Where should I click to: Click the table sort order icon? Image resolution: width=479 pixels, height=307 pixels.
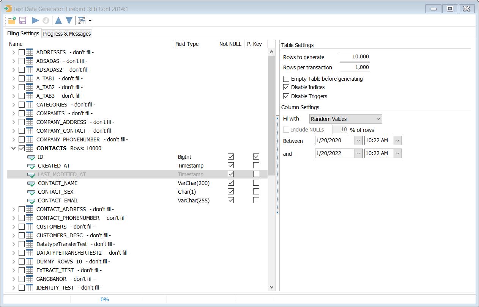click(81, 20)
